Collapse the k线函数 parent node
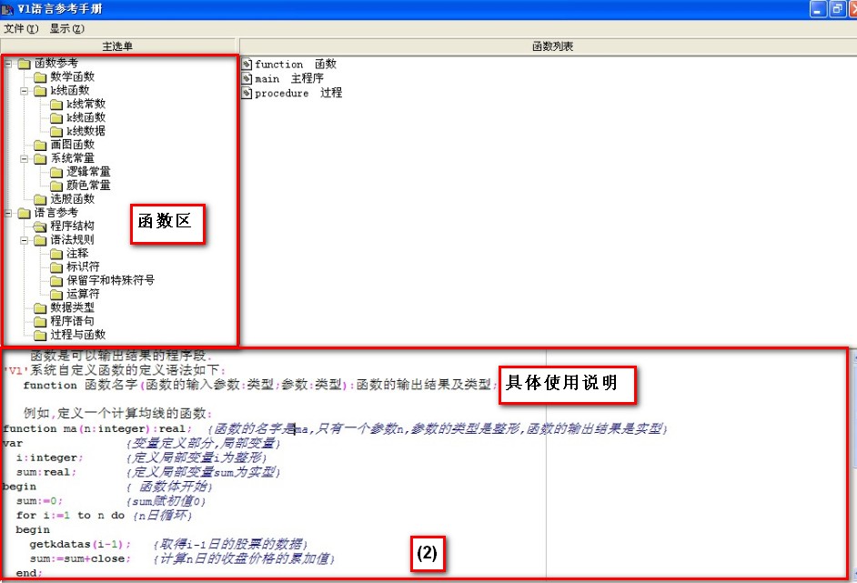Screen dimensions: 857x583 (25, 91)
